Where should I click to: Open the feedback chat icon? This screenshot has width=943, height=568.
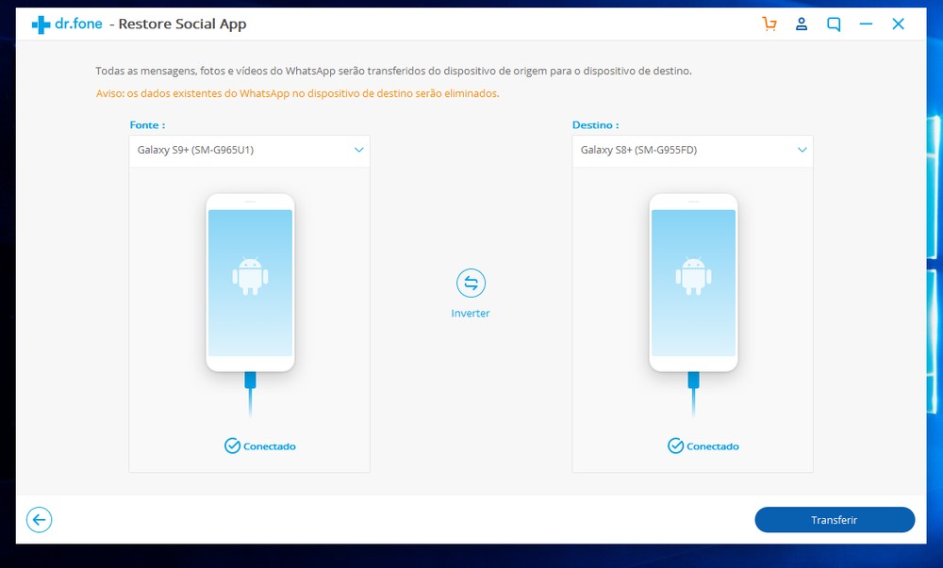tap(834, 24)
